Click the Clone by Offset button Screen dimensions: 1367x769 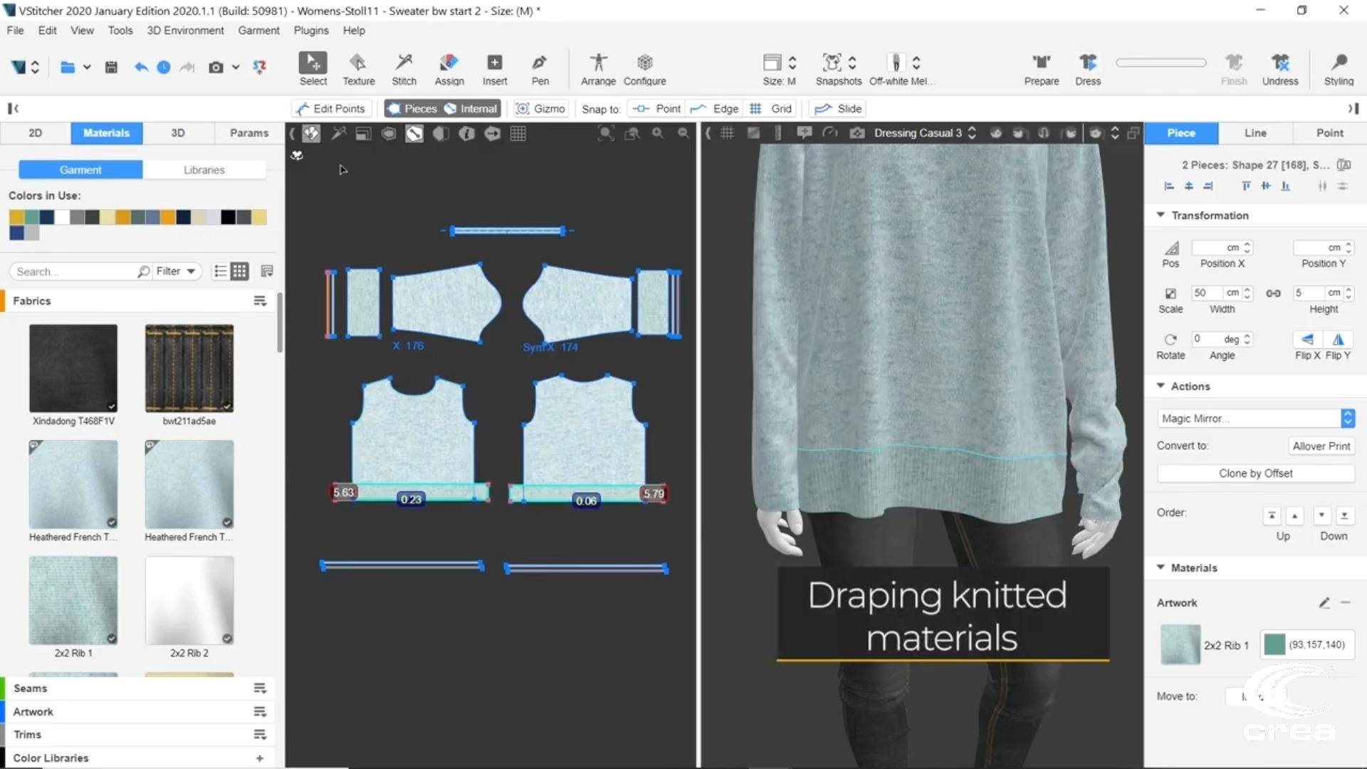1256,474
